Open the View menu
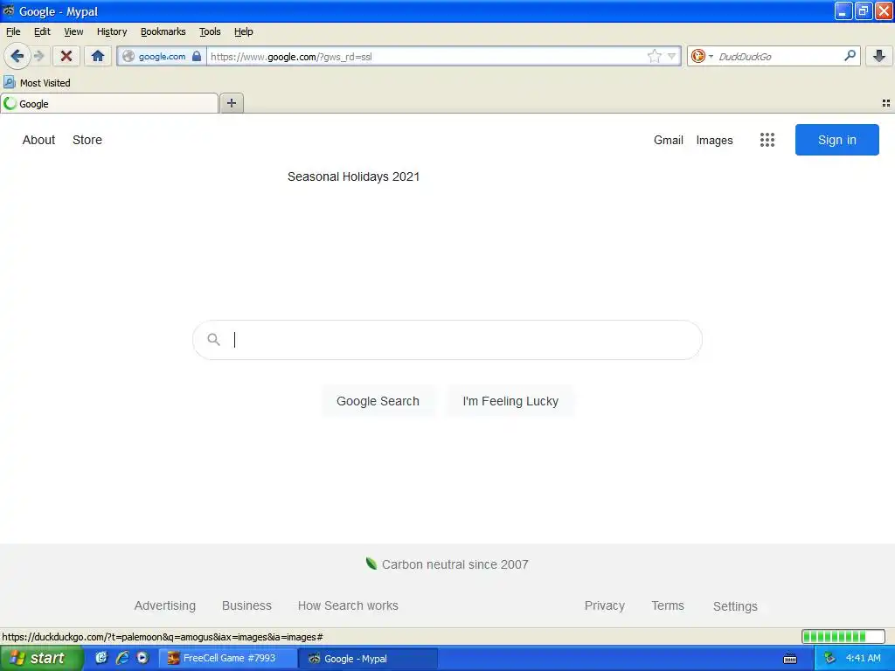895x671 pixels. [x=73, y=31]
